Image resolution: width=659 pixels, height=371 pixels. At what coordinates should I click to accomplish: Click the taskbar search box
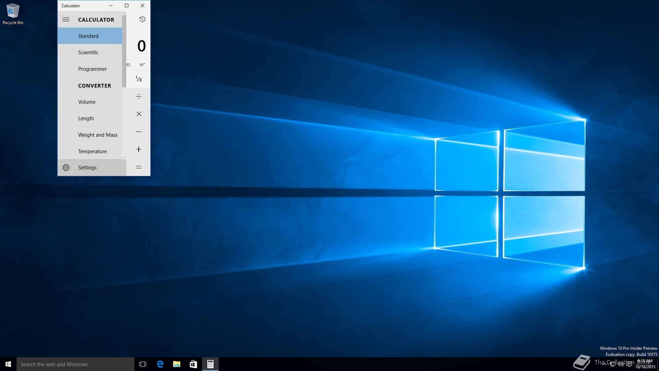pos(76,364)
